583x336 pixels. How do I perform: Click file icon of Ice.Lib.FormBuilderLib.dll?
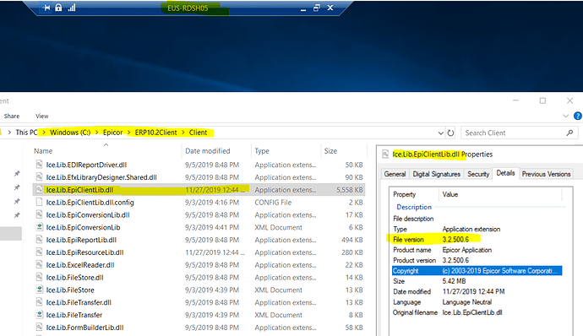coord(39,327)
